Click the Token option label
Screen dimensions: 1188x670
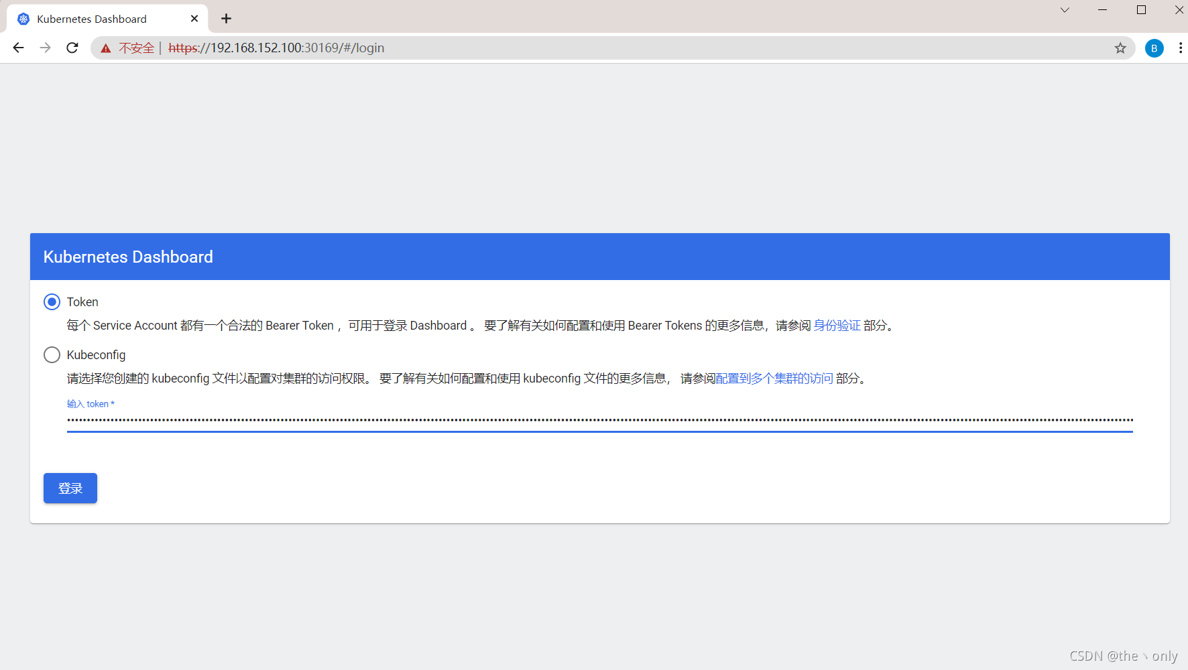pos(82,302)
